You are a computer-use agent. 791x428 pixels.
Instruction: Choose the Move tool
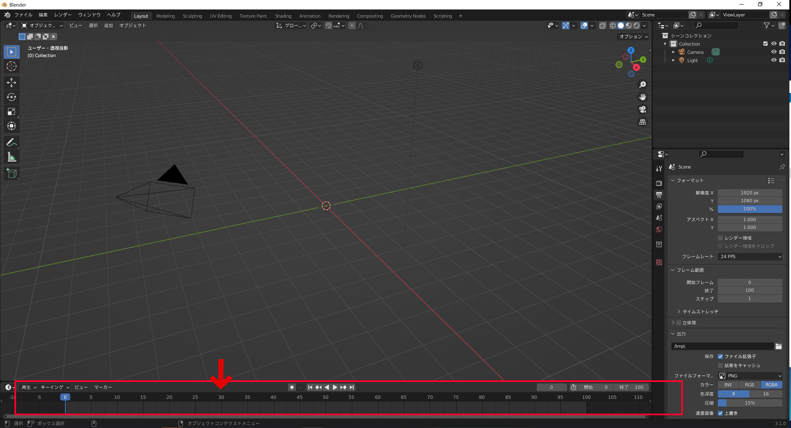coord(12,83)
